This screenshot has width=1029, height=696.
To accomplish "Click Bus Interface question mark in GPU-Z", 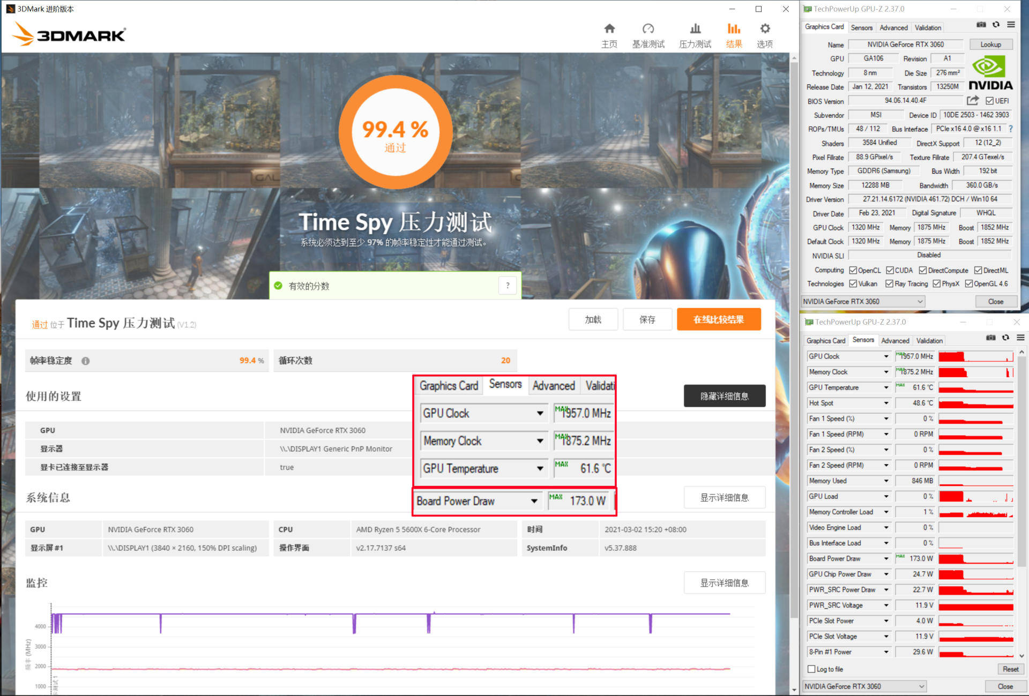I will 1011,129.
